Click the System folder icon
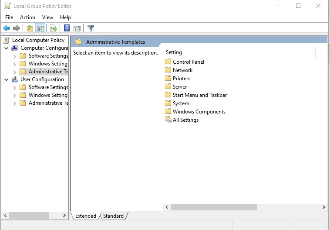 [168, 103]
